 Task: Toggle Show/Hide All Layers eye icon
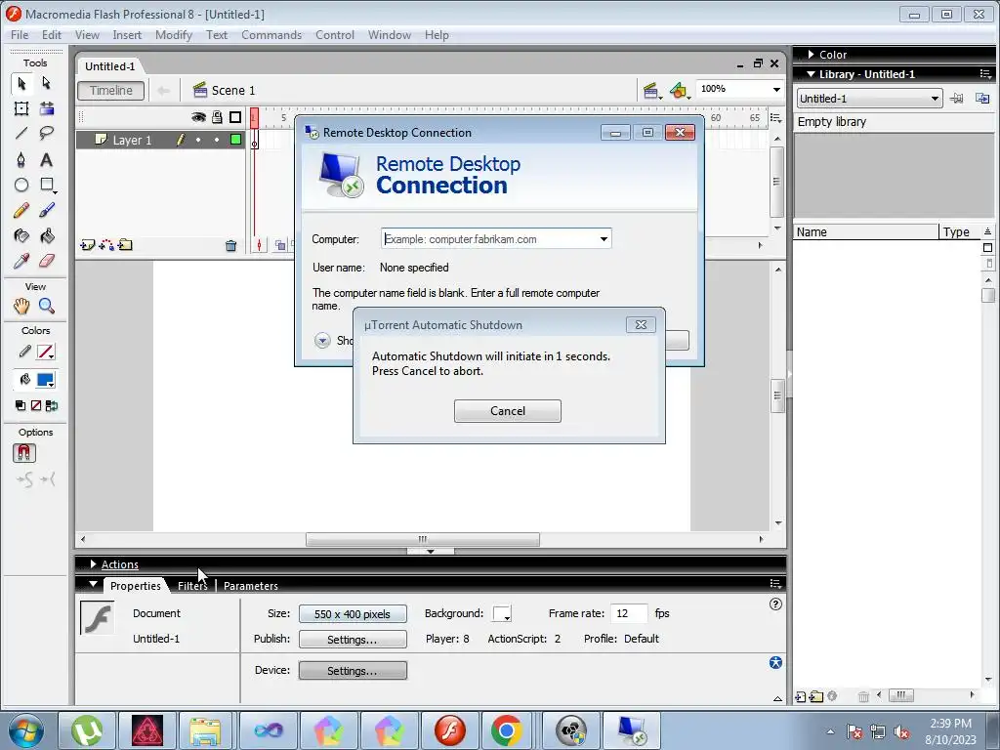(x=198, y=117)
